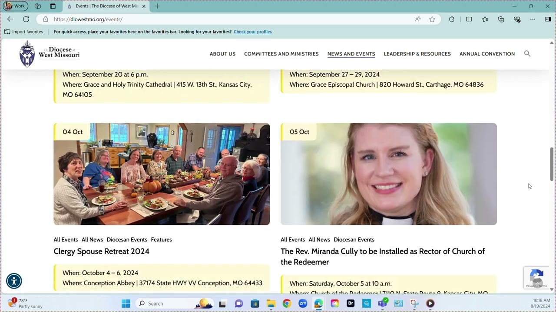Open Zoom from the taskbar
The height and width of the screenshot is (312, 556).
[x=303, y=303]
